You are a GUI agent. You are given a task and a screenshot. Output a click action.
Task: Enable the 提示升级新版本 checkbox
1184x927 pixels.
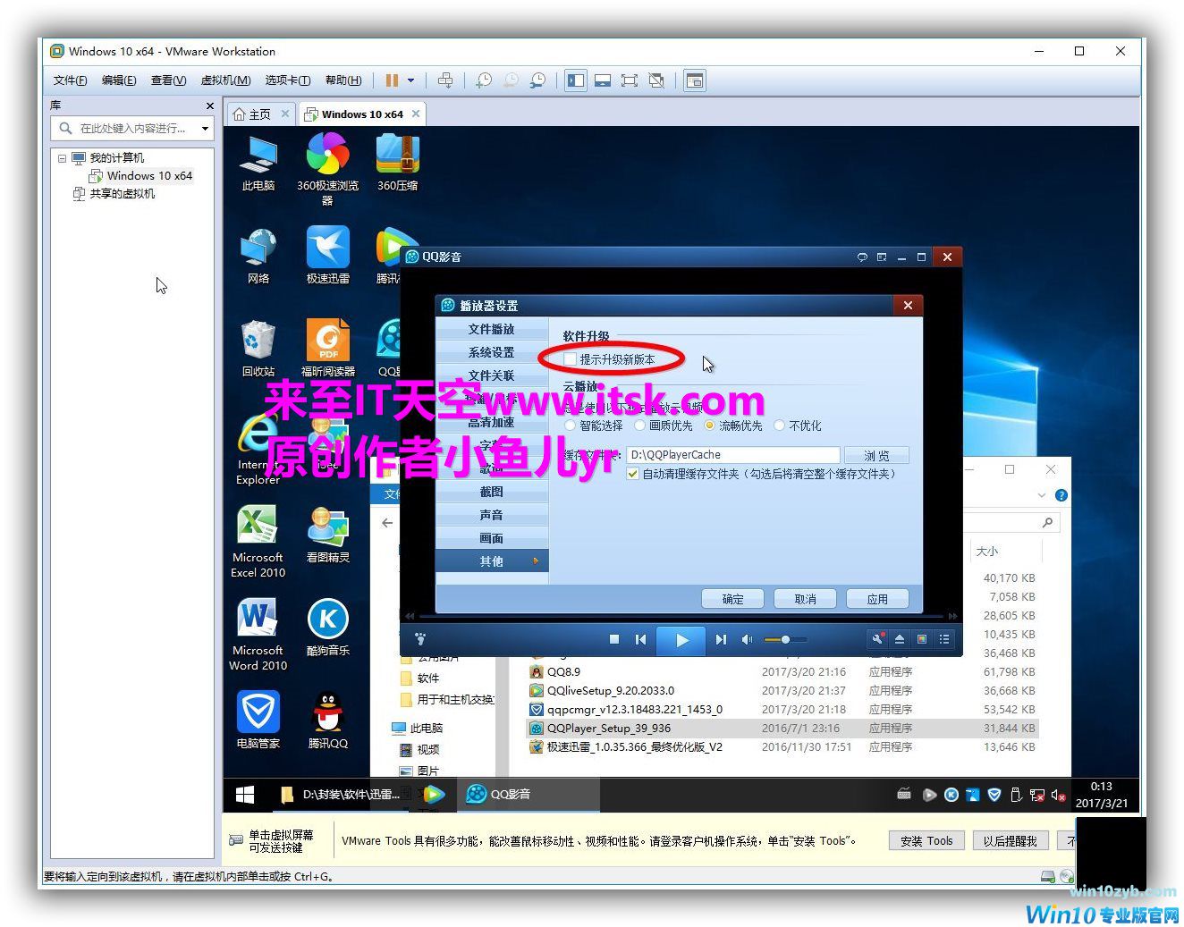(x=571, y=359)
